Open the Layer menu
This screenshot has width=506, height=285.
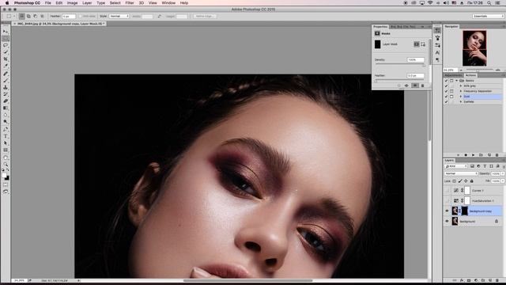coord(87,3)
